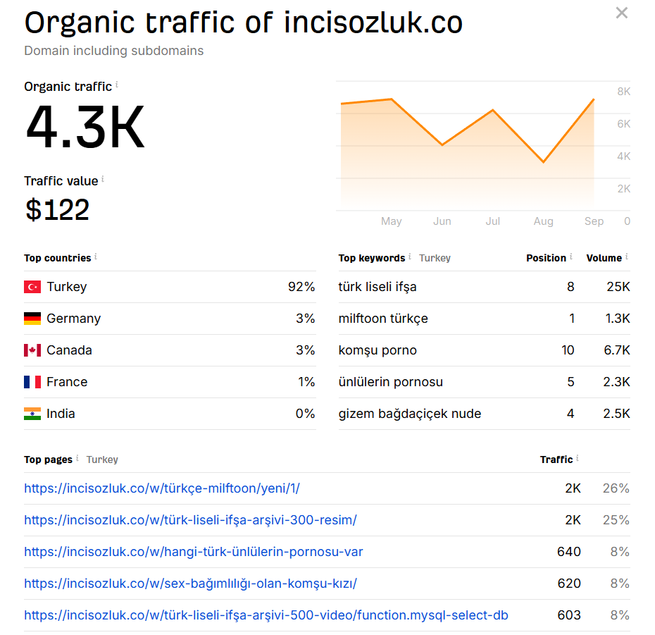This screenshot has height=635, width=655.
Task: Click the $122 traffic value
Action: coord(57,209)
